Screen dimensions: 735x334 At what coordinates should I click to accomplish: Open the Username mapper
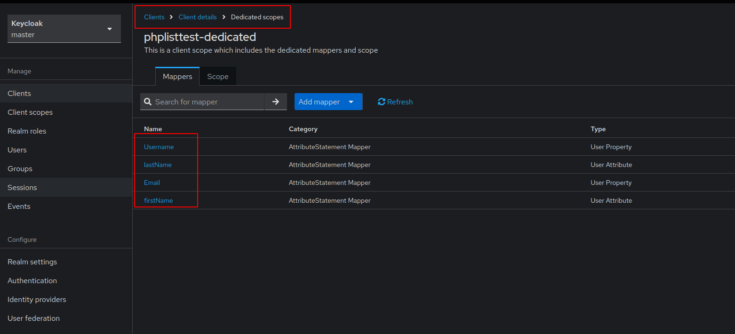[159, 147]
